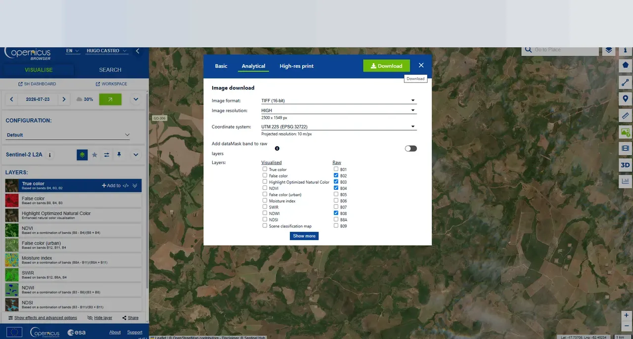Click the green share arrow button
633x339 pixels.
click(x=110, y=99)
